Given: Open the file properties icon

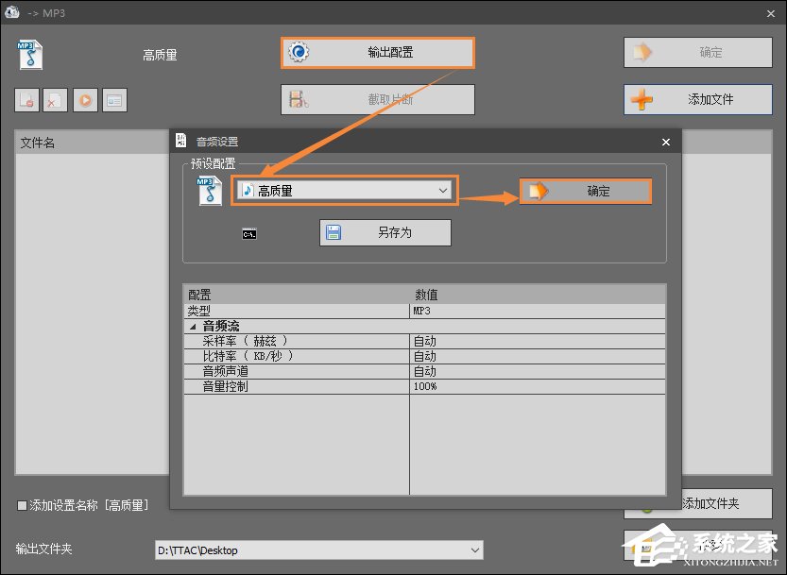Looking at the screenshot, I should point(114,99).
